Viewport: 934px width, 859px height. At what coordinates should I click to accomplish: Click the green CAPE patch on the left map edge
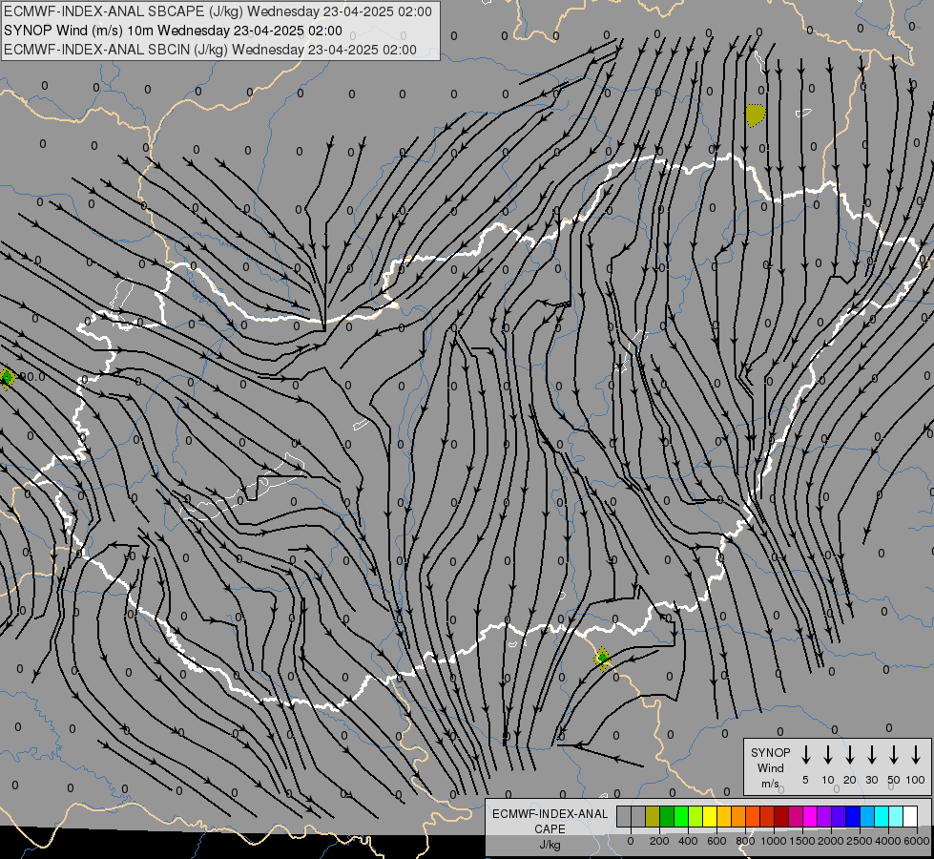7,377
